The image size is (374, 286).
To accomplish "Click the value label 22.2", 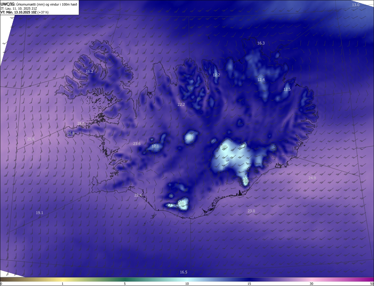I will pos(181,104).
